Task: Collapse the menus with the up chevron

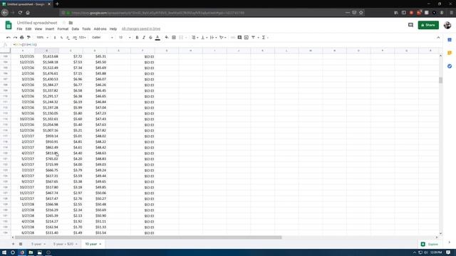Action: [x=438, y=38]
